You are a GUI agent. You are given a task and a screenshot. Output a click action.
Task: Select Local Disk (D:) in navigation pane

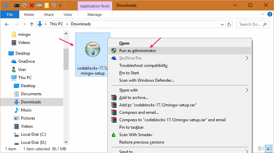tap(33, 142)
